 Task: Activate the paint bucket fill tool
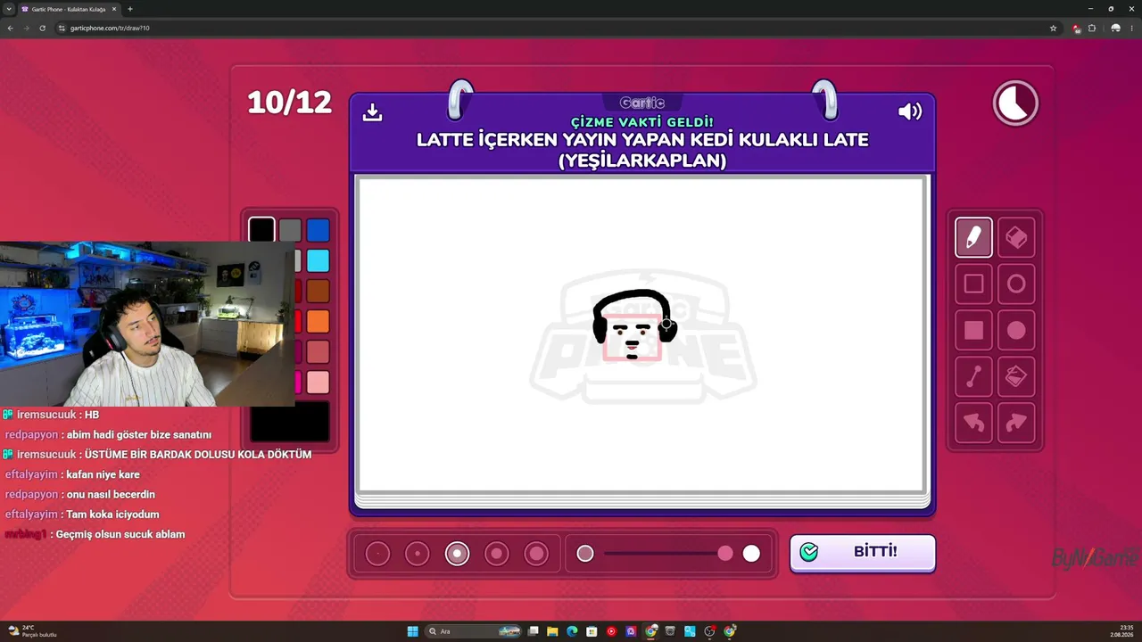(x=1016, y=377)
